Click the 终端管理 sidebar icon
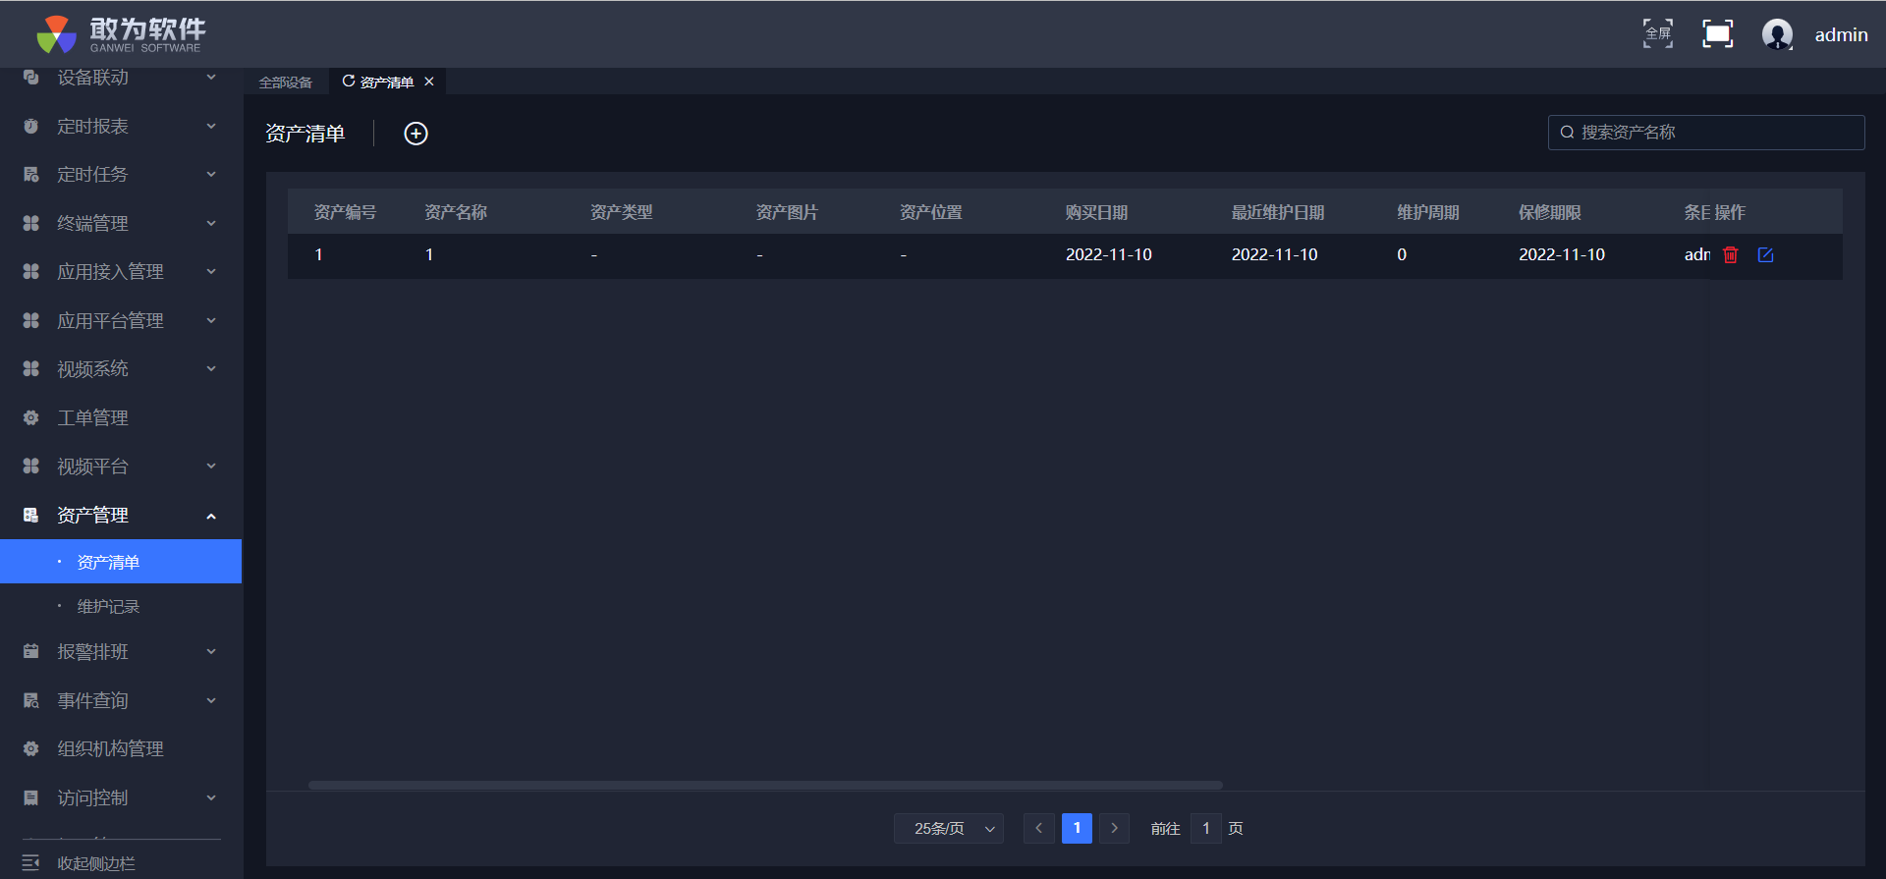 coord(30,223)
